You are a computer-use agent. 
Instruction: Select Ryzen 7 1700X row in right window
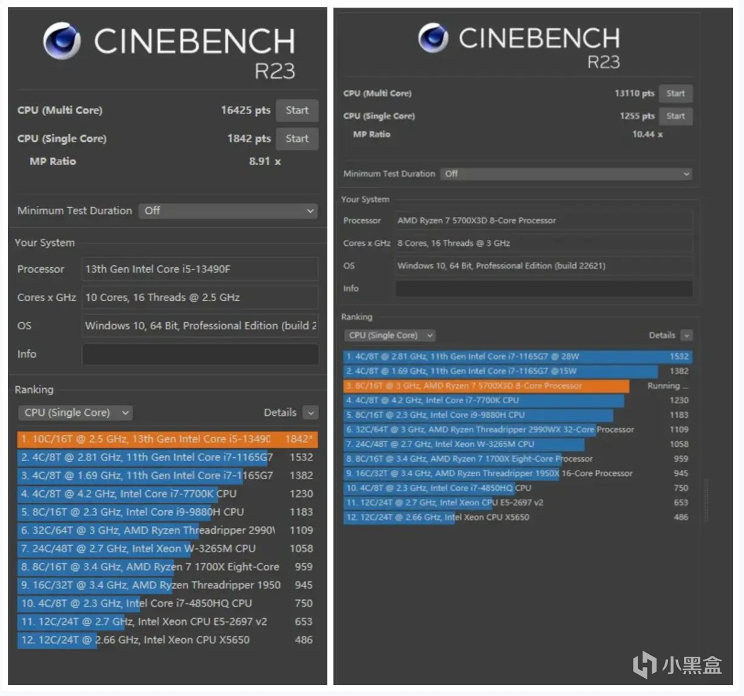click(x=517, y=459)
